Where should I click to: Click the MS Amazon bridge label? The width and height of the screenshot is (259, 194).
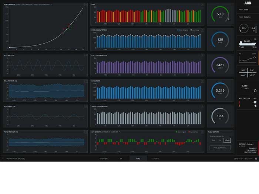click(16, 159)
